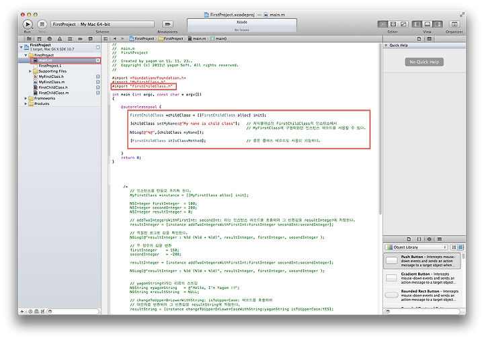Open the Object Library dropdown
Screen dimensions: 484x340
coord(417,247)
